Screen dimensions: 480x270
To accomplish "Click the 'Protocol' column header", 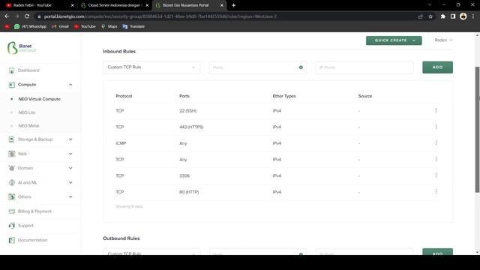I will tap(124, 96).
